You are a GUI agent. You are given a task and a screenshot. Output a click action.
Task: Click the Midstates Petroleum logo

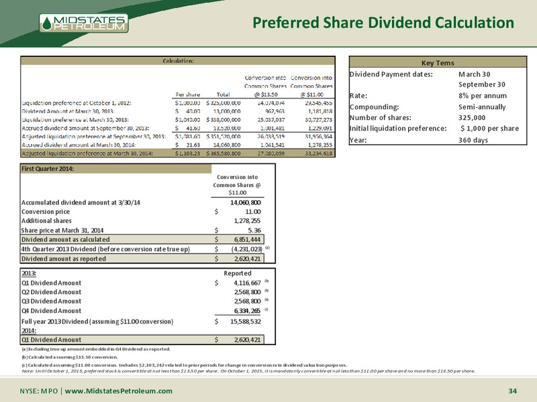[x=84, y=23]
